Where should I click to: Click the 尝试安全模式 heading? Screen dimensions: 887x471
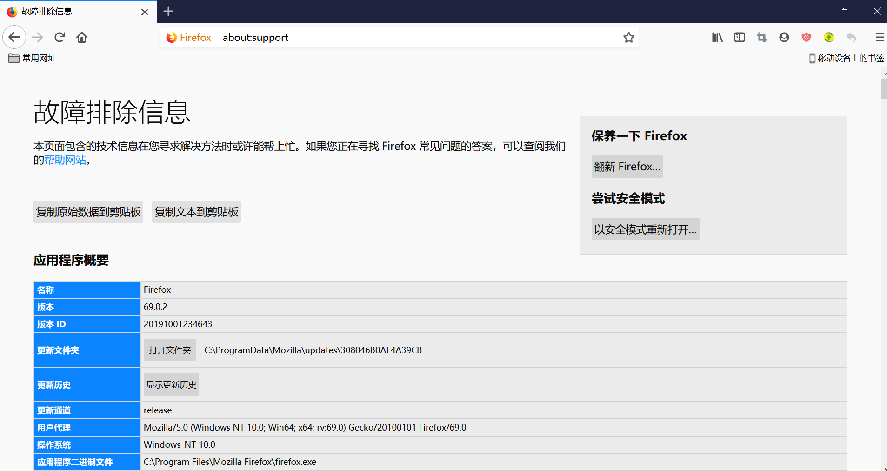point(628,198)
